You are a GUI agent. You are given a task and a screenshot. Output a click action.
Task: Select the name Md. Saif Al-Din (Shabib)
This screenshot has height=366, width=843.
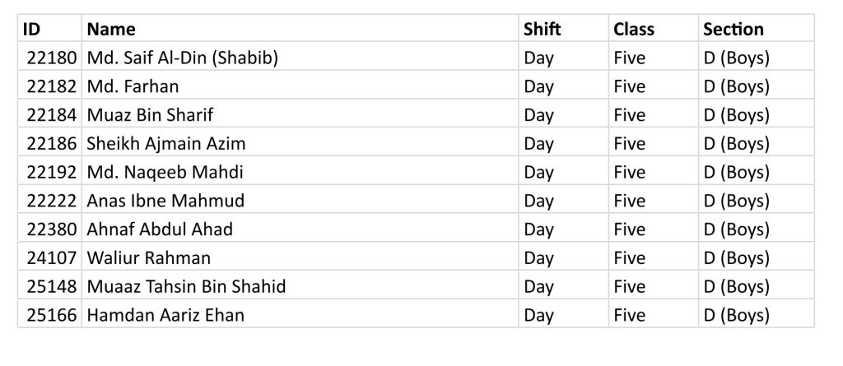tap(183, 58)
